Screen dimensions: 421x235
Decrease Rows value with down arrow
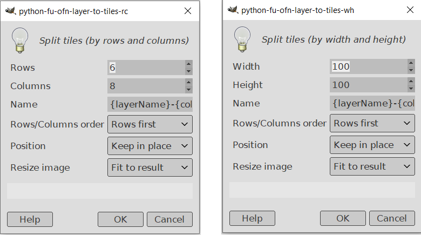(x=188, y=71)
